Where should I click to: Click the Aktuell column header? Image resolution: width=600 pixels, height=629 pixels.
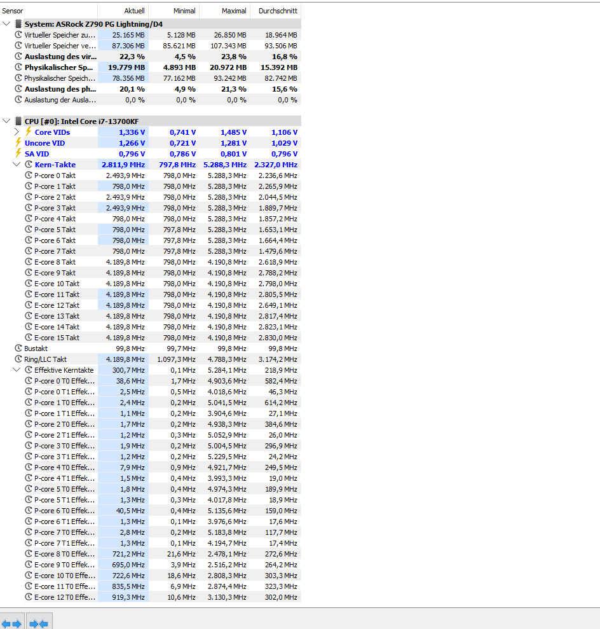point(123,11)
